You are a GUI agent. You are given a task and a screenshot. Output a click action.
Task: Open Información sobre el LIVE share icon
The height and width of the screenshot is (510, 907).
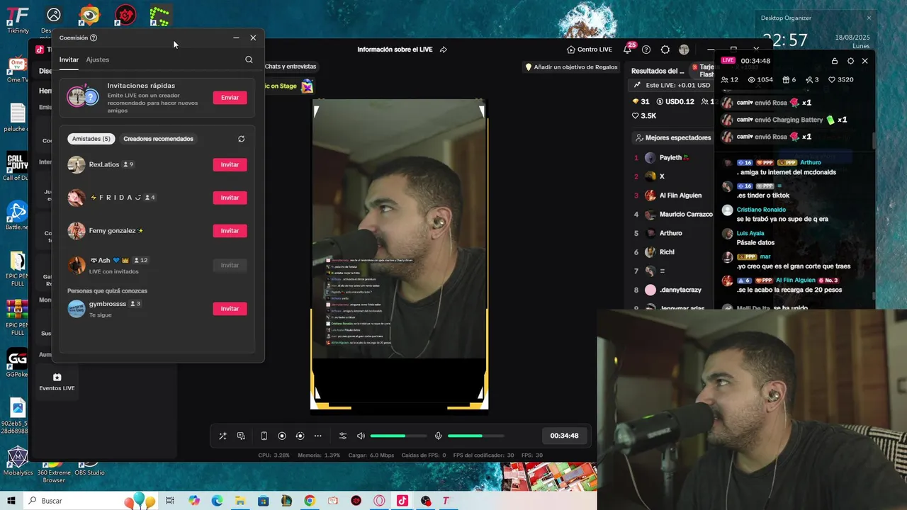pos(443,50)
